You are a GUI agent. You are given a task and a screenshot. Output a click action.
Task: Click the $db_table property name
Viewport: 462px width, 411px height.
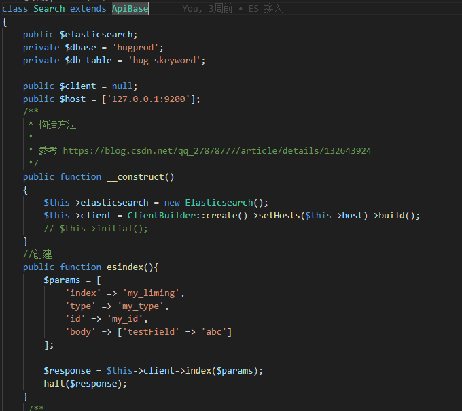point(88,61)
